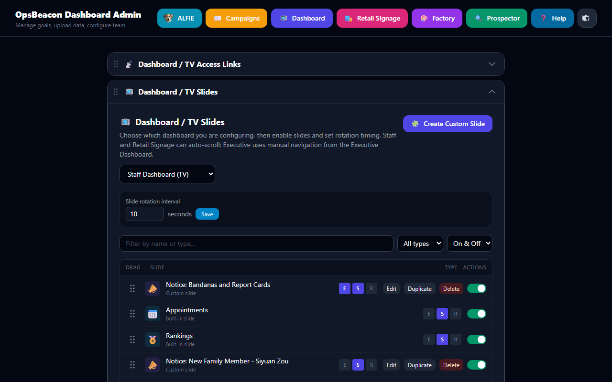This screenshot has height=382, width=612.
Task: Delete the Bandanas and Report Cards slide
Action: 451,288
